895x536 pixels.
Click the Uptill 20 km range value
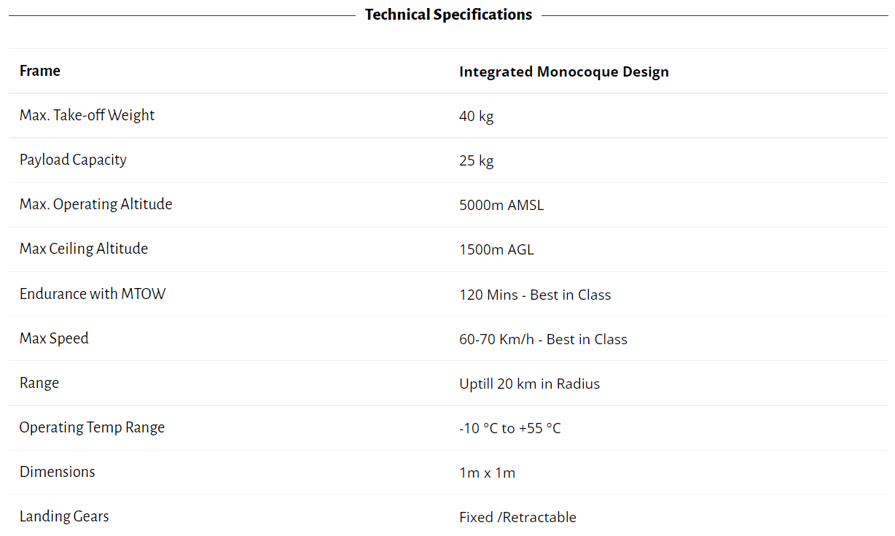click(x=530, y=384)
